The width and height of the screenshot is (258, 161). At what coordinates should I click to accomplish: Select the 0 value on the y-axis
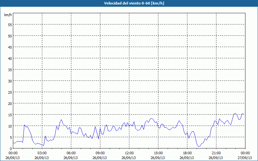(x=11, y=149)
